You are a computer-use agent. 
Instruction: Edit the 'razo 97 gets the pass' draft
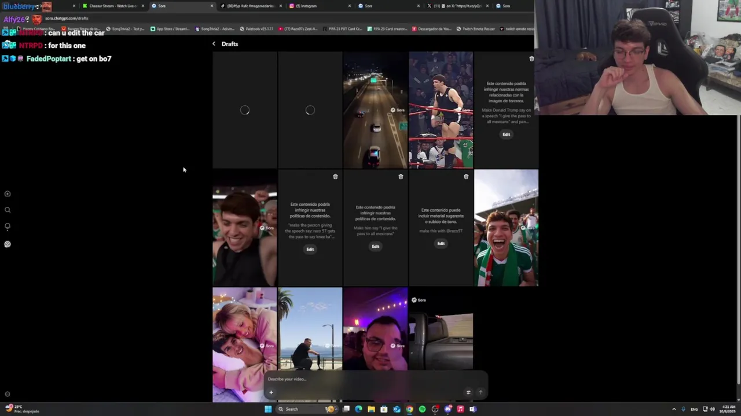pyautogui.click(x=310, y=250)
